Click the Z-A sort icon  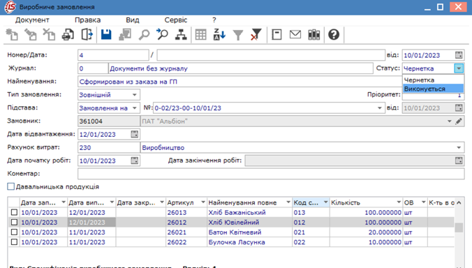pos(219,35)
